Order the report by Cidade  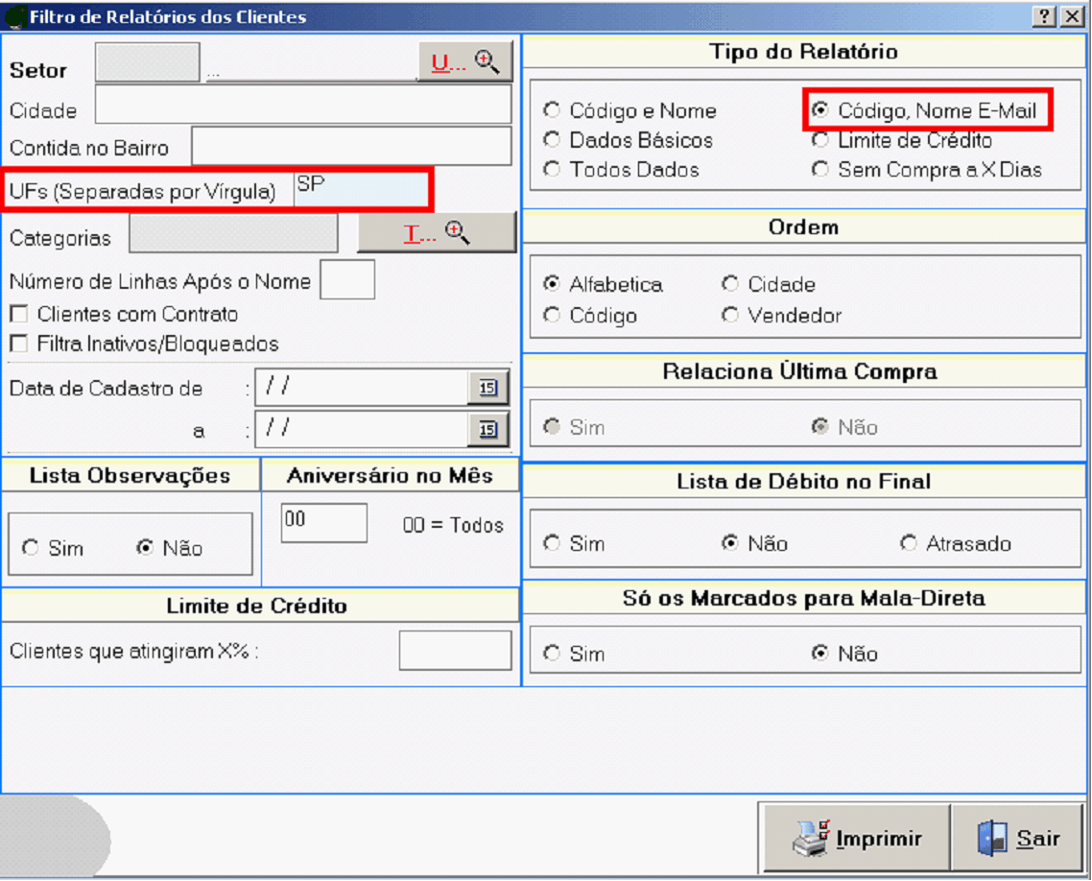(731, 285)
